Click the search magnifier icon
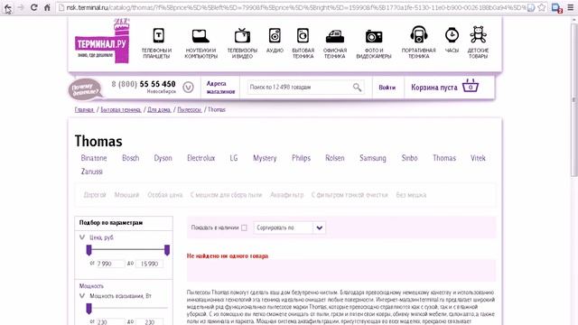The height and width of the screenshot is (325, 578). tap(357, 88)
